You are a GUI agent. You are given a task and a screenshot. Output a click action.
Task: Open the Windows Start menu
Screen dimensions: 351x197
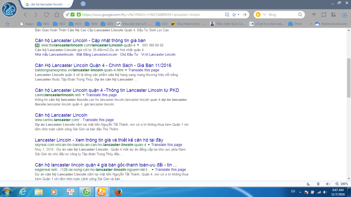[7, 192]
